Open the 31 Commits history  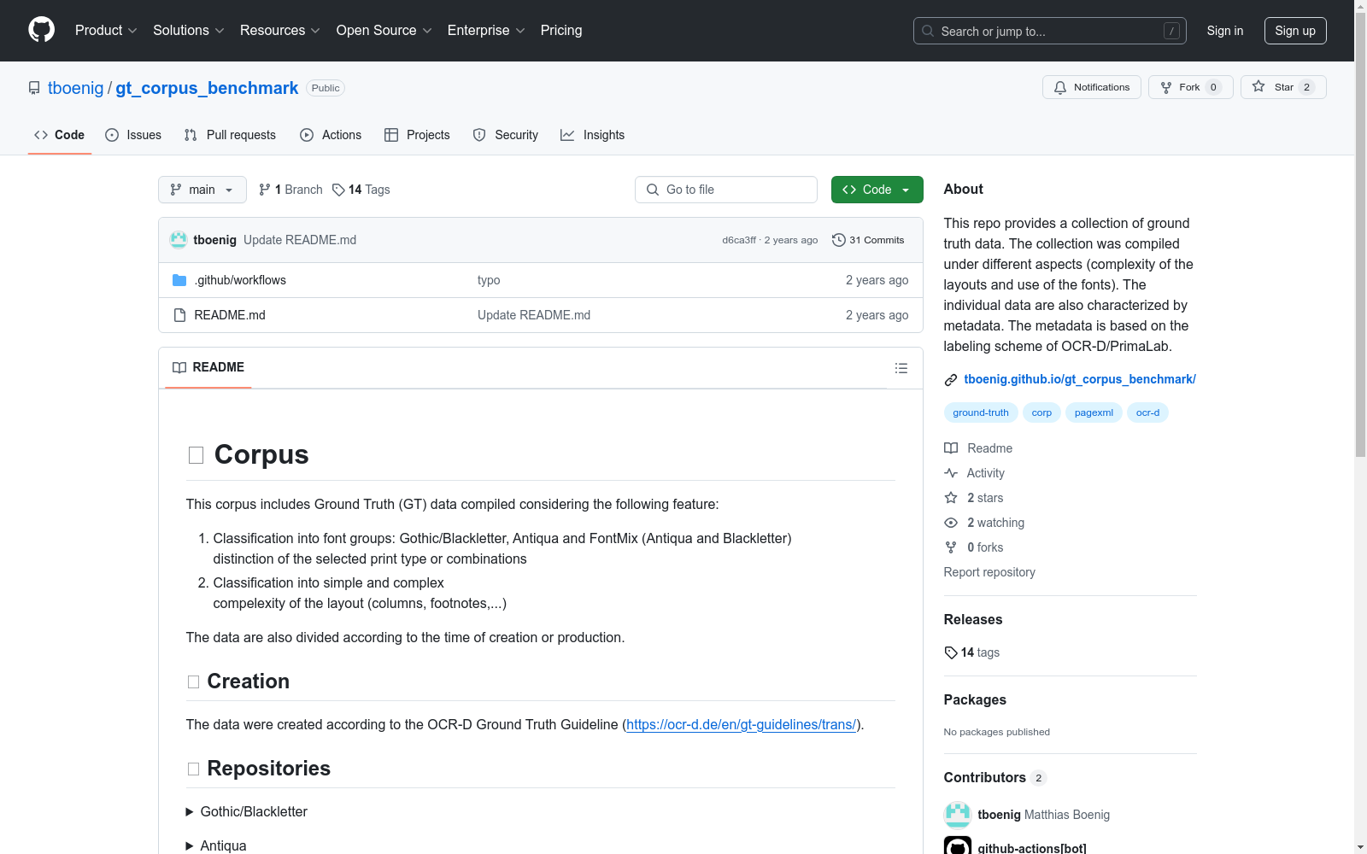coord(868,240)
